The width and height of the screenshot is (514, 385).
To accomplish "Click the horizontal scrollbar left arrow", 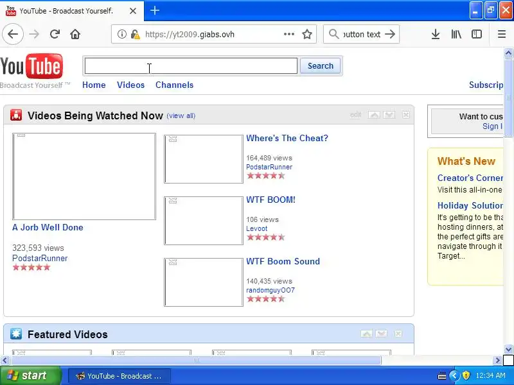I will 4,361.
